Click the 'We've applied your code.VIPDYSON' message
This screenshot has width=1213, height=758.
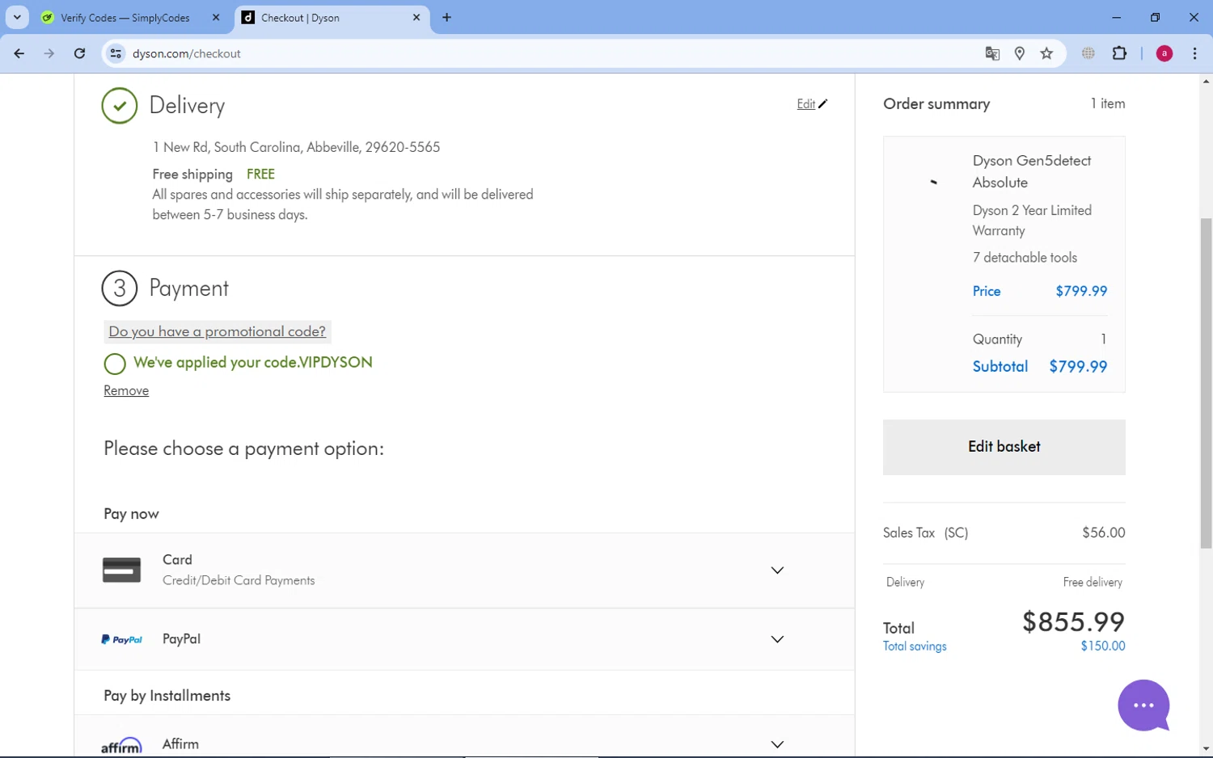point(253,363)
